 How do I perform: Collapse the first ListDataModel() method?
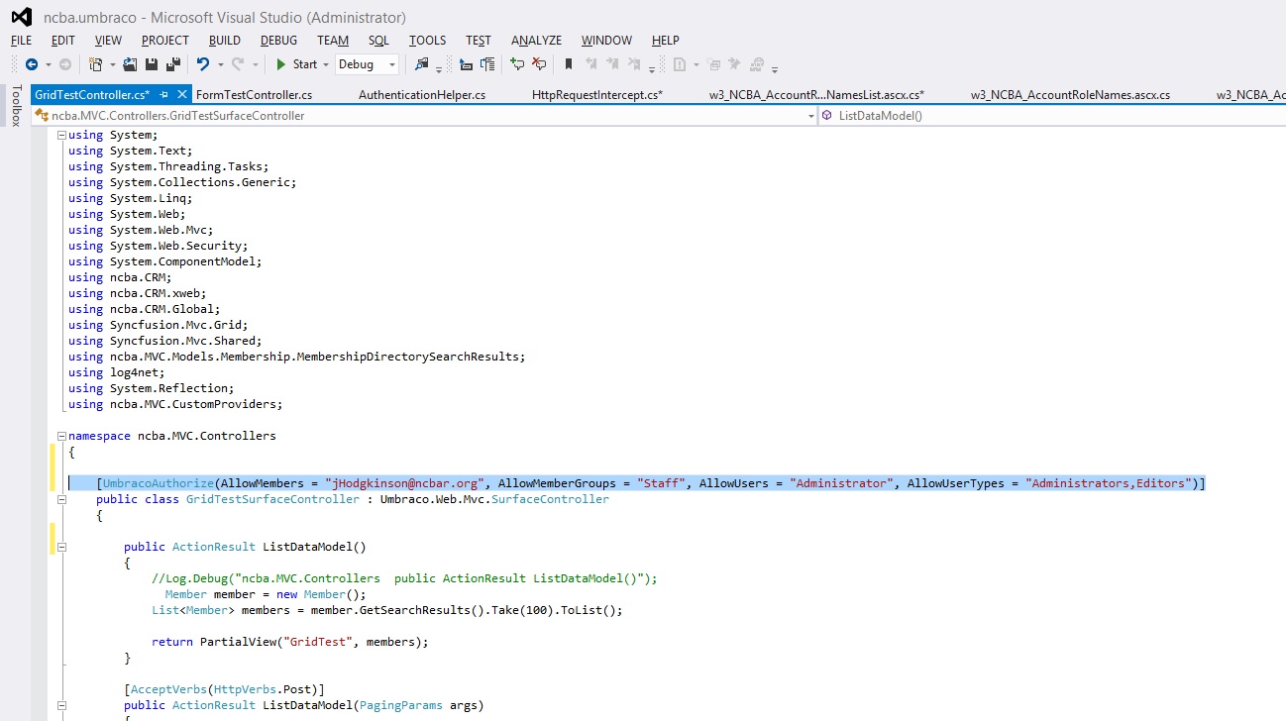point(61,547)
